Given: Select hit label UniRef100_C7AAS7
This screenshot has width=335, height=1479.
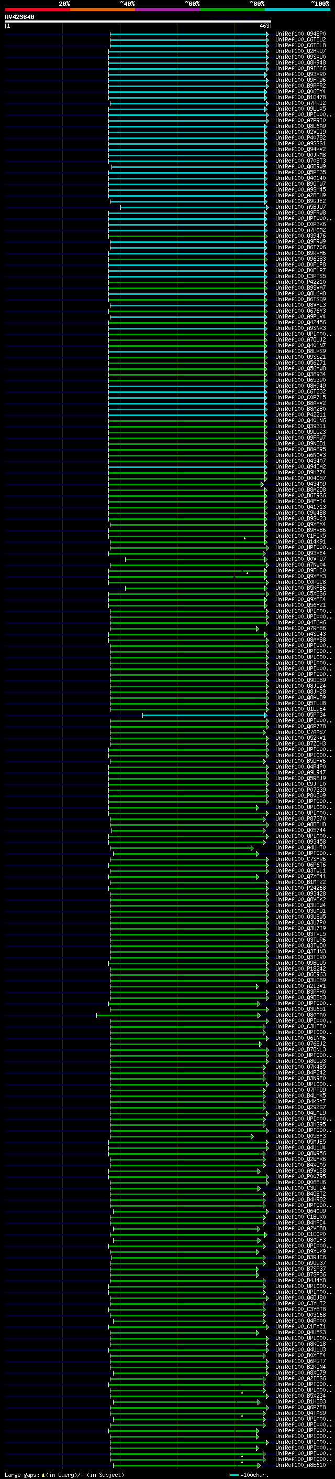Looking at the screenshot, I should tap(300, 732).
